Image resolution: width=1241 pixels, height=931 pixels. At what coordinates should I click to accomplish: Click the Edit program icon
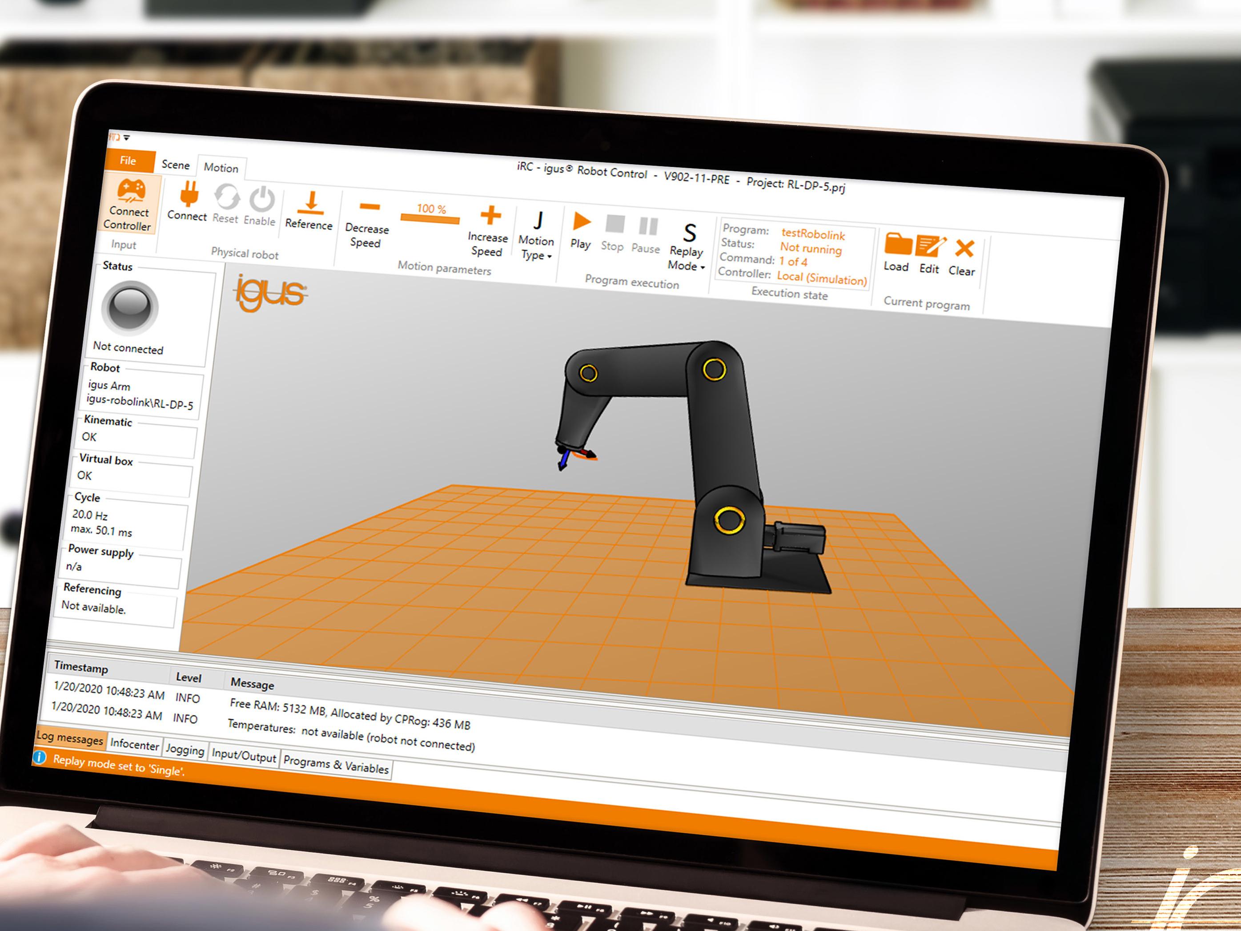pos(930,247)
